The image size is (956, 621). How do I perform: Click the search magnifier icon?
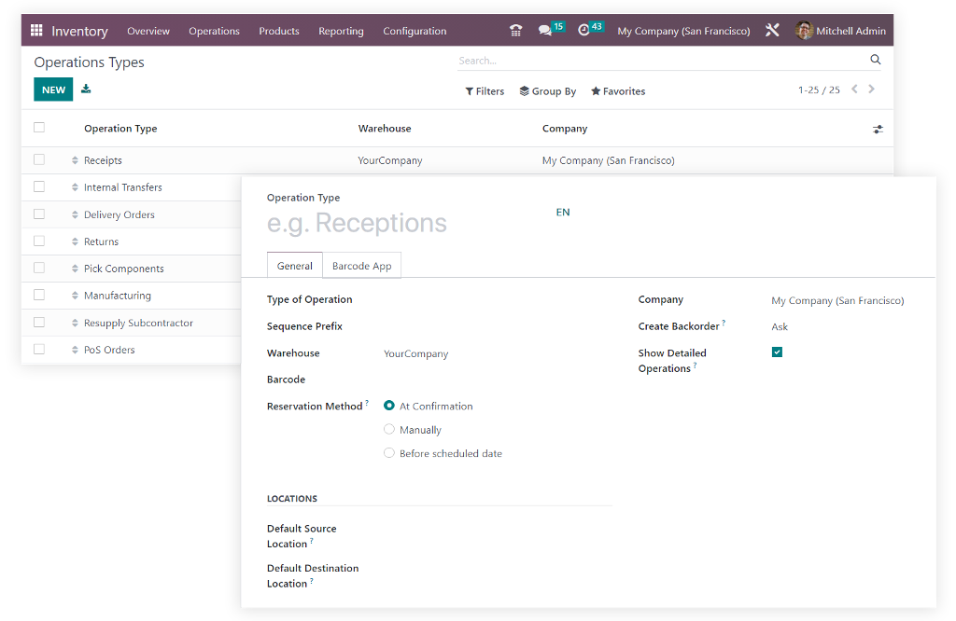(x=875, y=59)
